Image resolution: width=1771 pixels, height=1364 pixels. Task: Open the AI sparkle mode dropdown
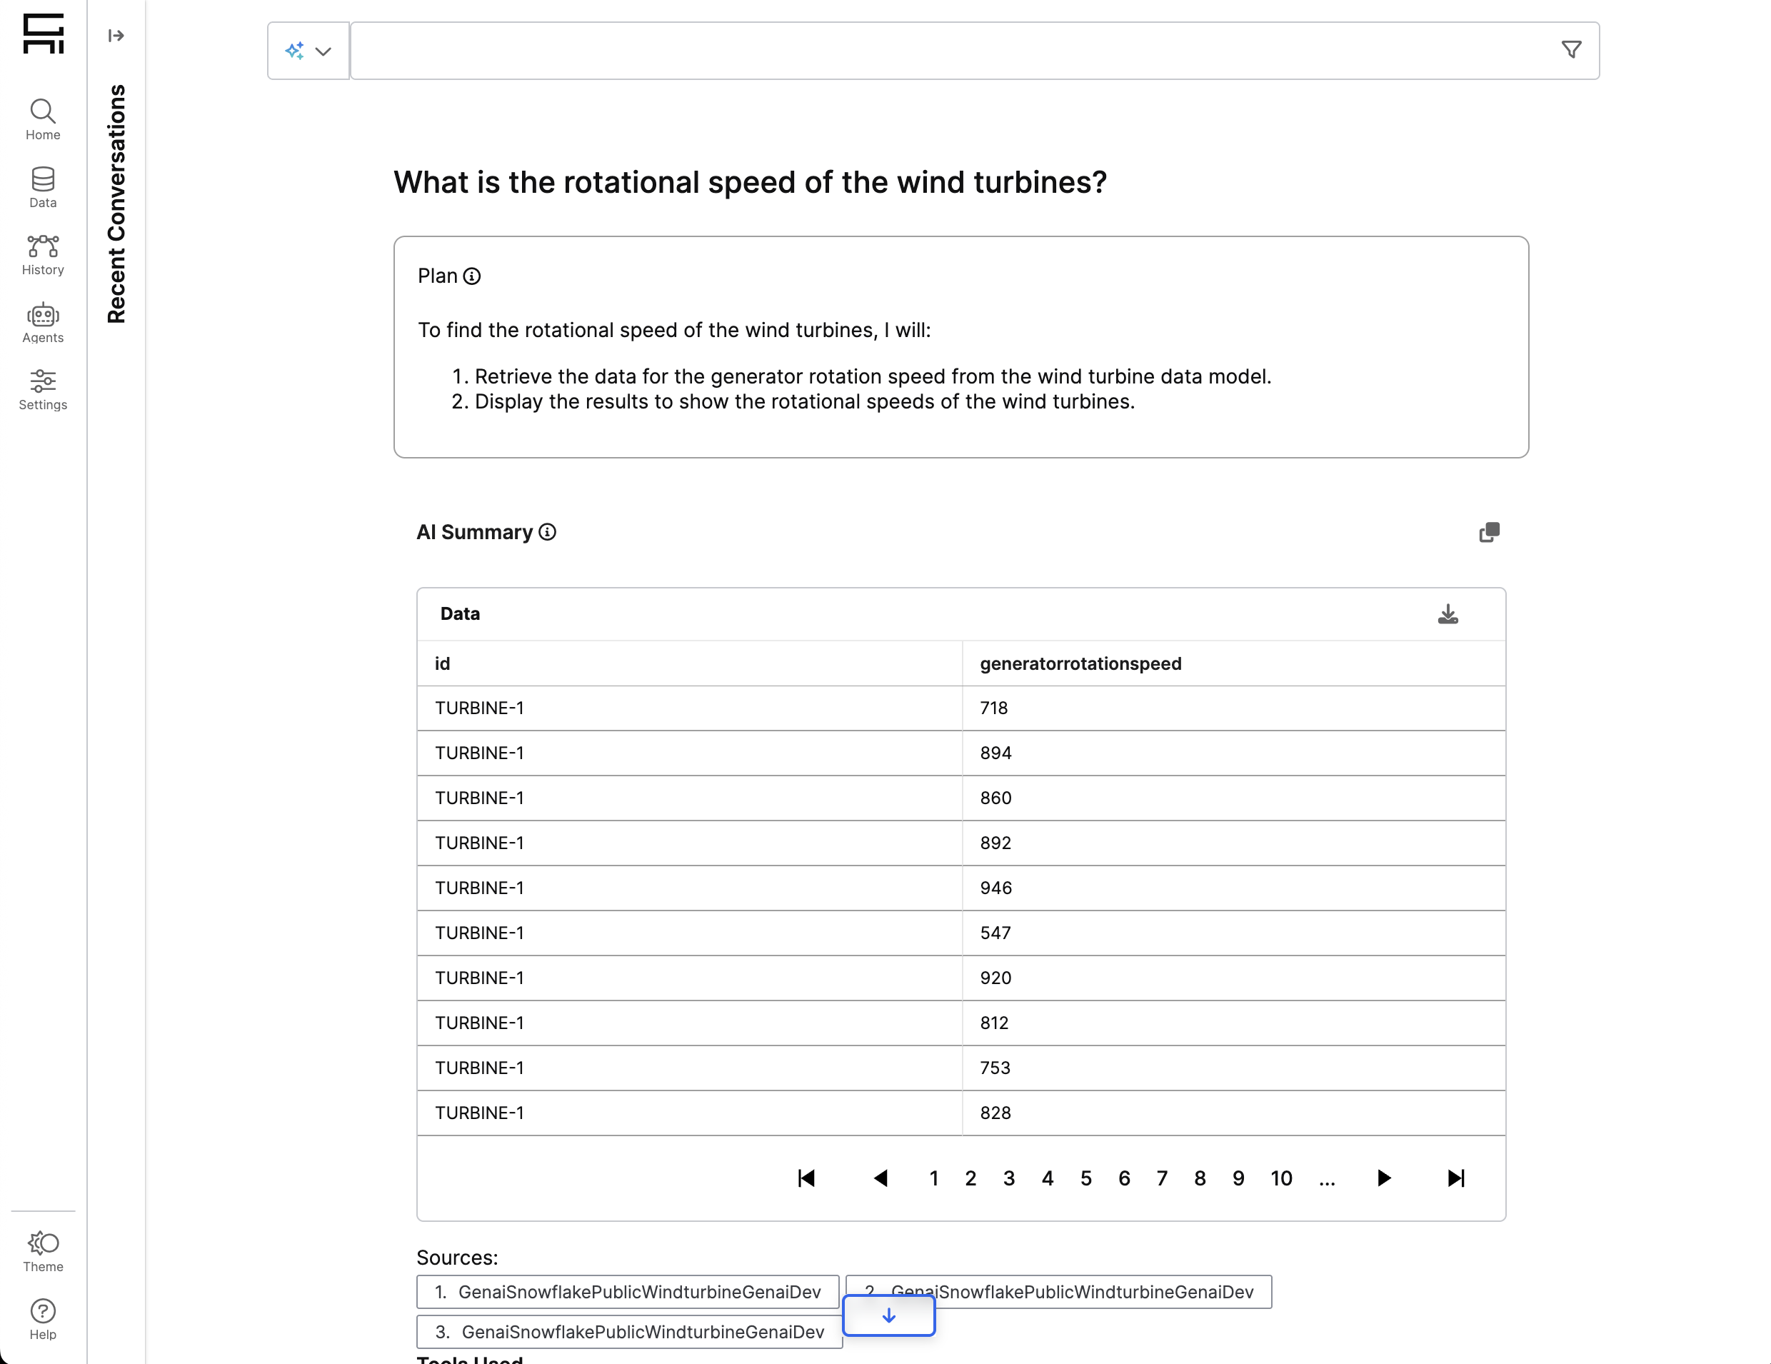pyautogui.click(x=308, y=51)
